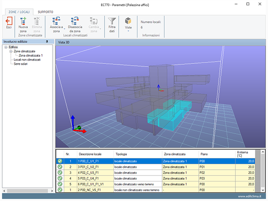Screen dimensions: 268x201
Task: Pin the Involucro edilizio panel
Action: pos(47,42)
